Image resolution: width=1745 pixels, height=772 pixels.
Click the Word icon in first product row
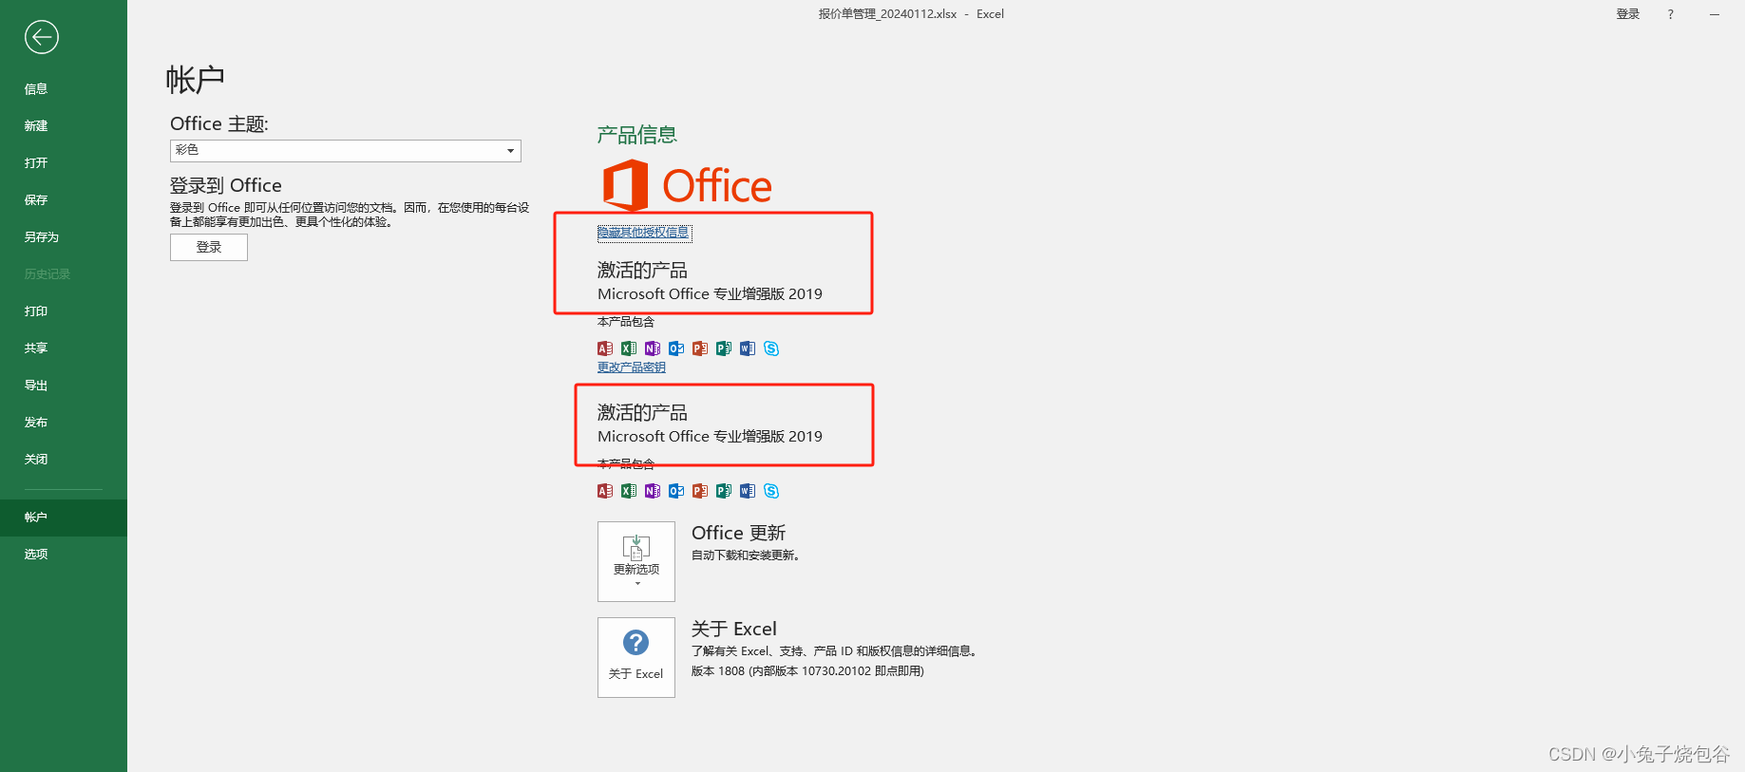click(748, 348)
